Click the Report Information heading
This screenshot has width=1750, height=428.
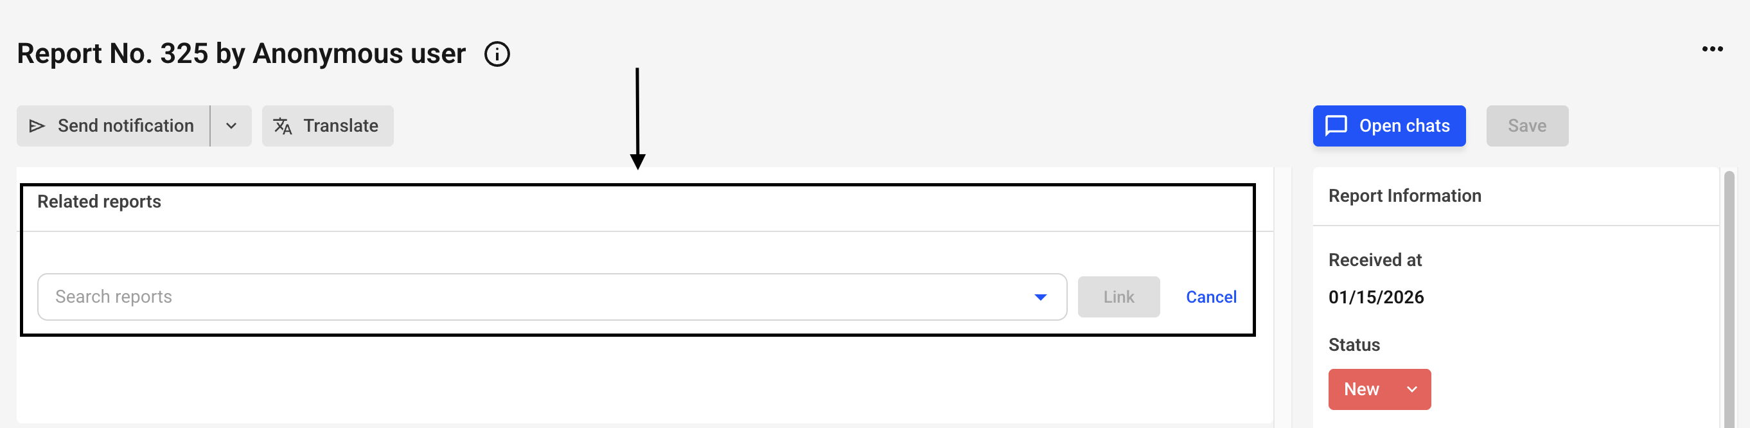(1404, 197)
